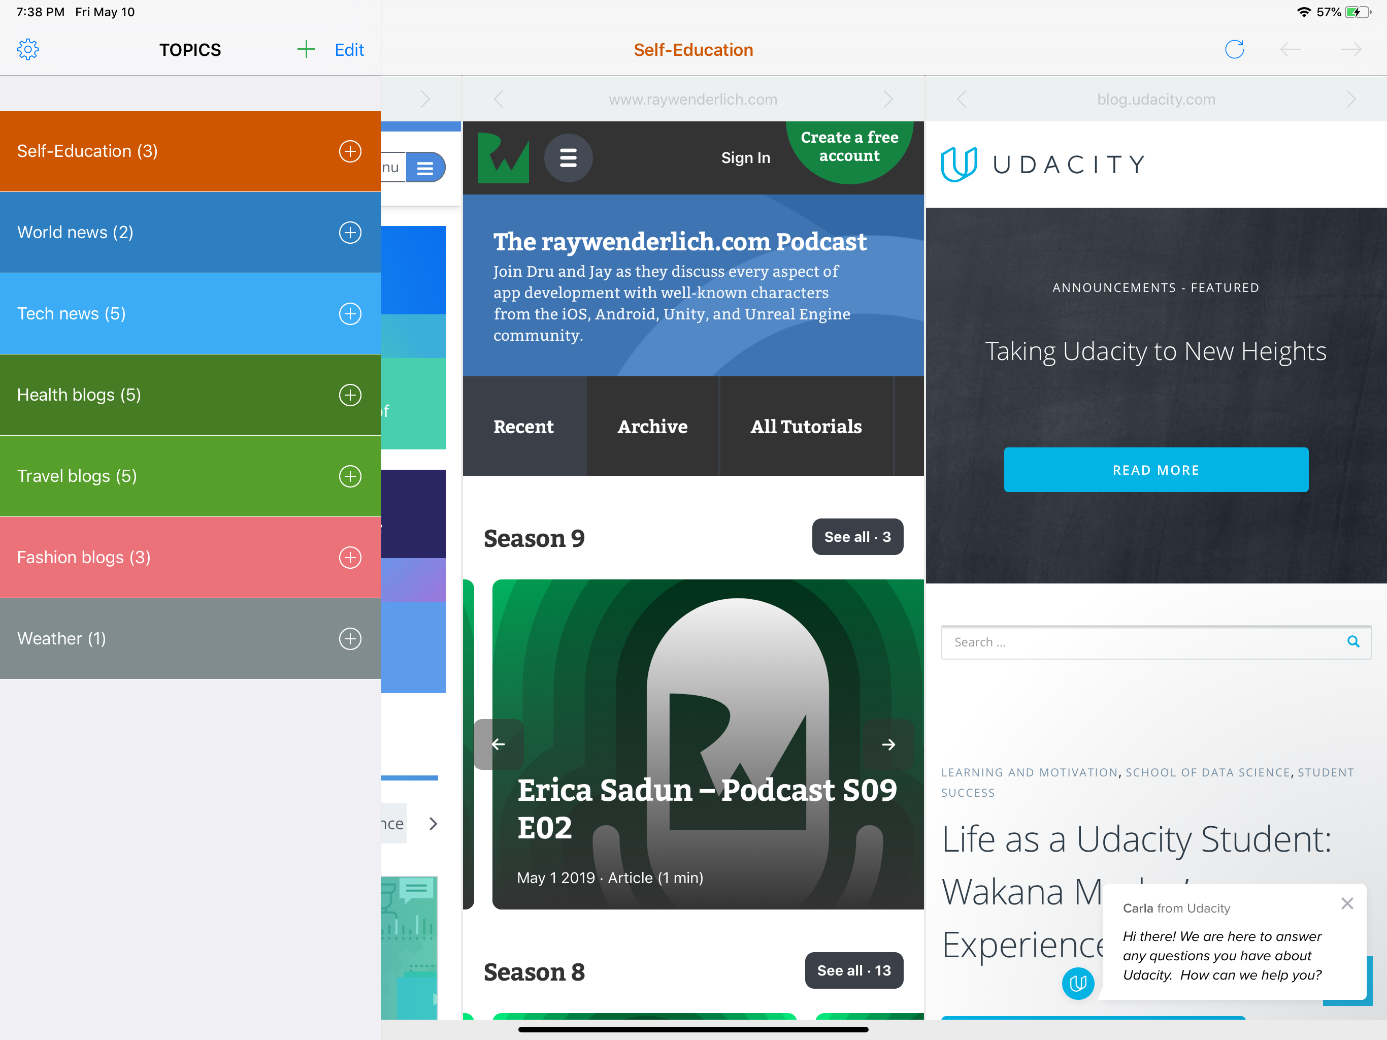Show the next podcast card with right arrow

(888, 744)
